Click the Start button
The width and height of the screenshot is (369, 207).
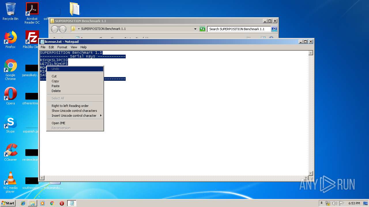point(8,203)
